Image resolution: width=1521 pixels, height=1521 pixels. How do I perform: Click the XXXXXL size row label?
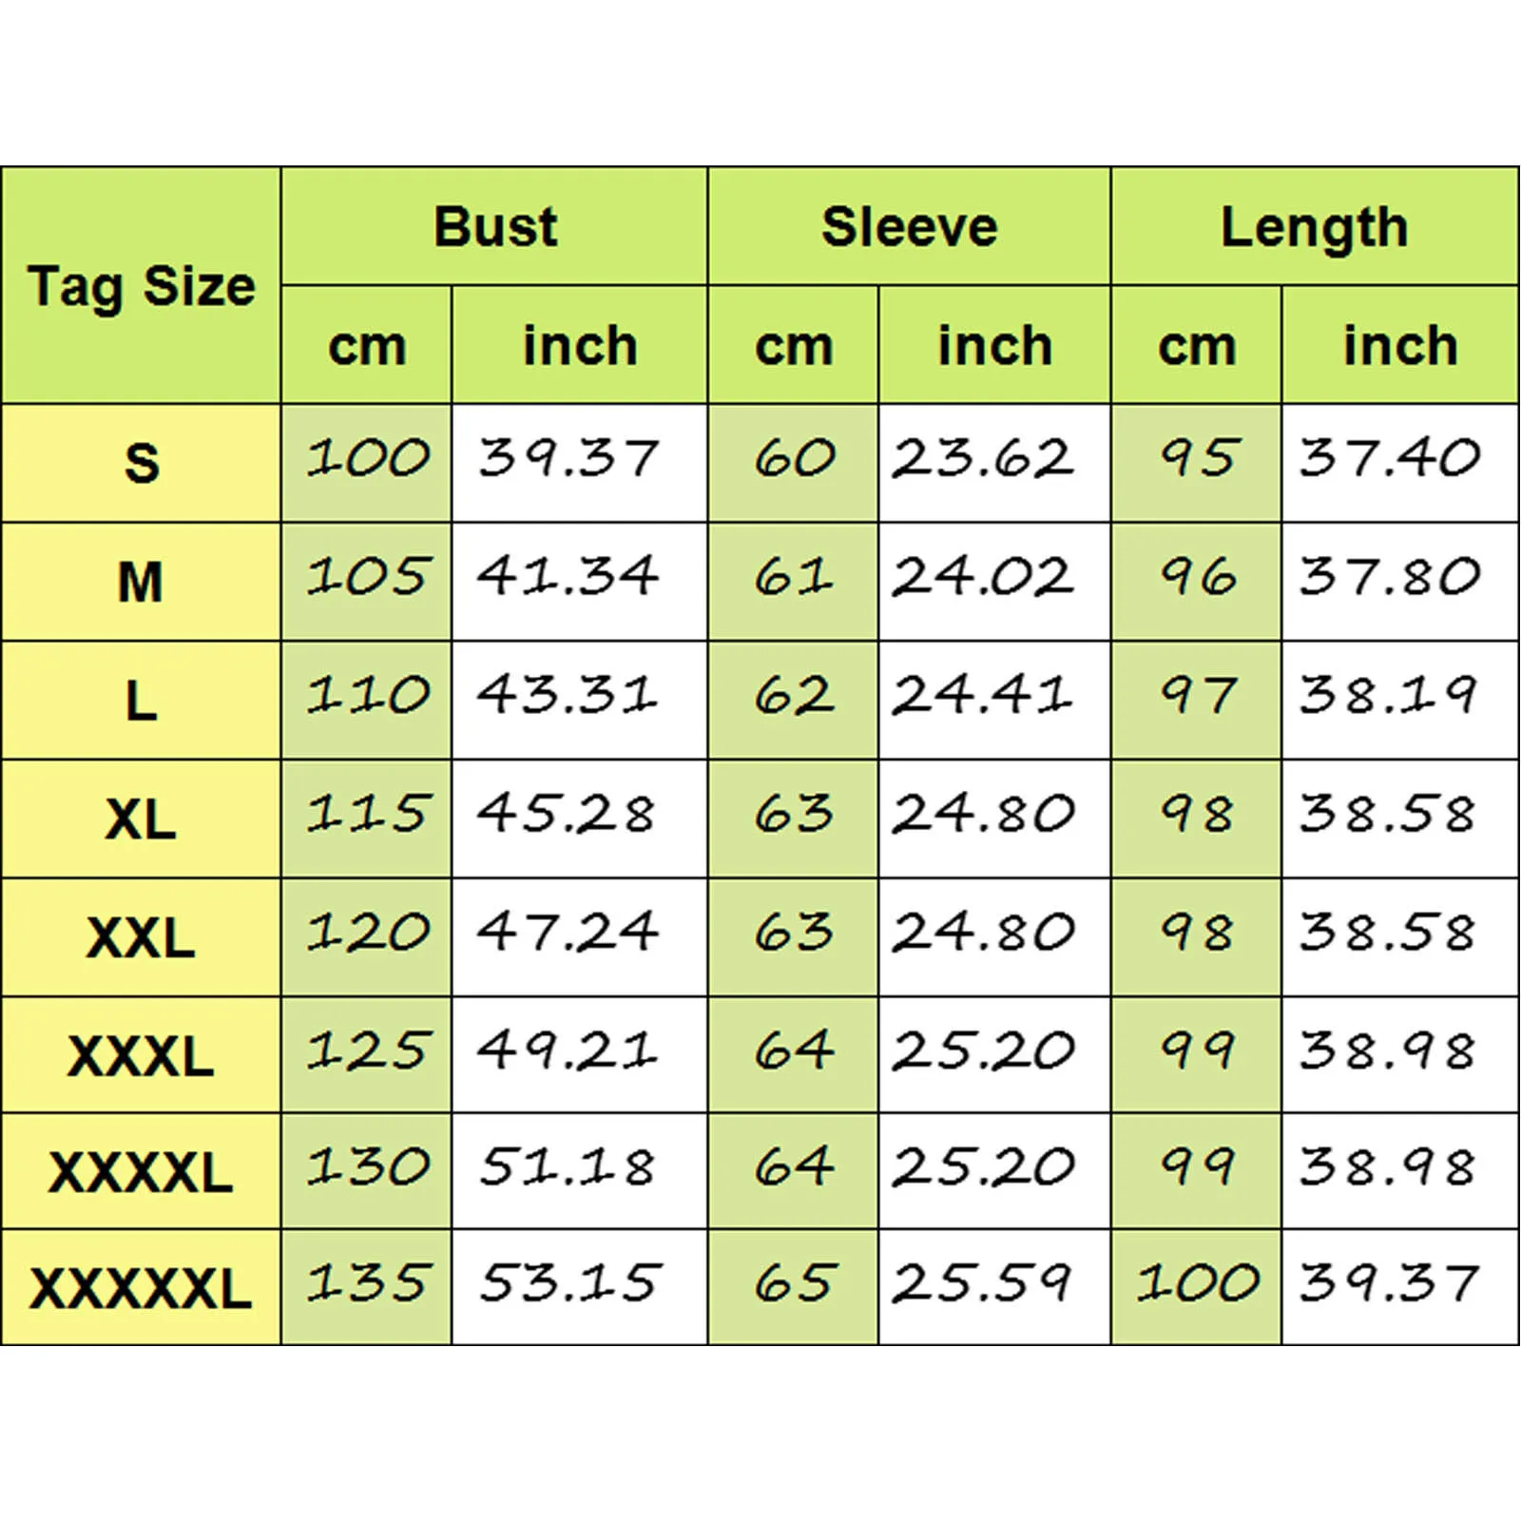[141, 1288]
